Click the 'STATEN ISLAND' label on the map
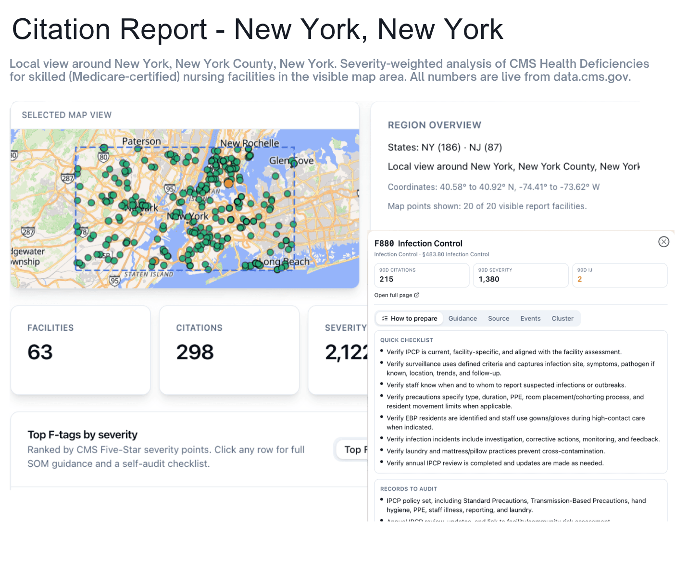This screenshot has width=675, height=574. 149,274
